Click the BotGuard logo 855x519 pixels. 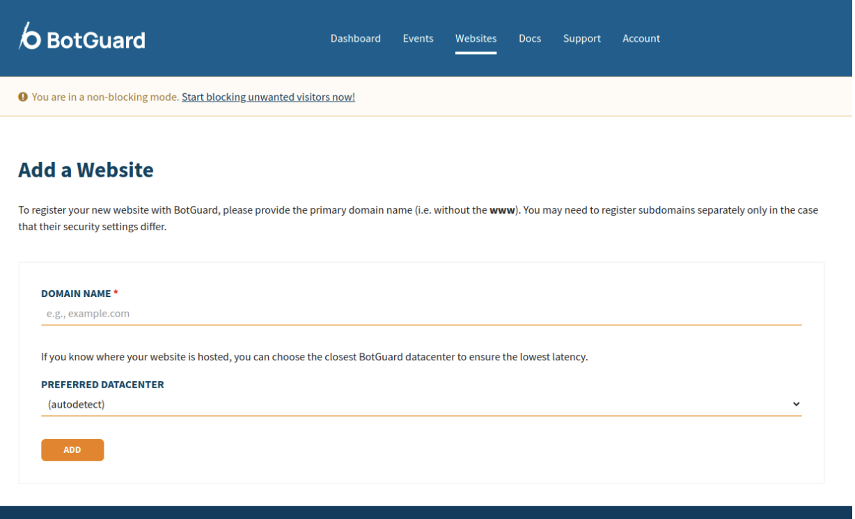81,36
